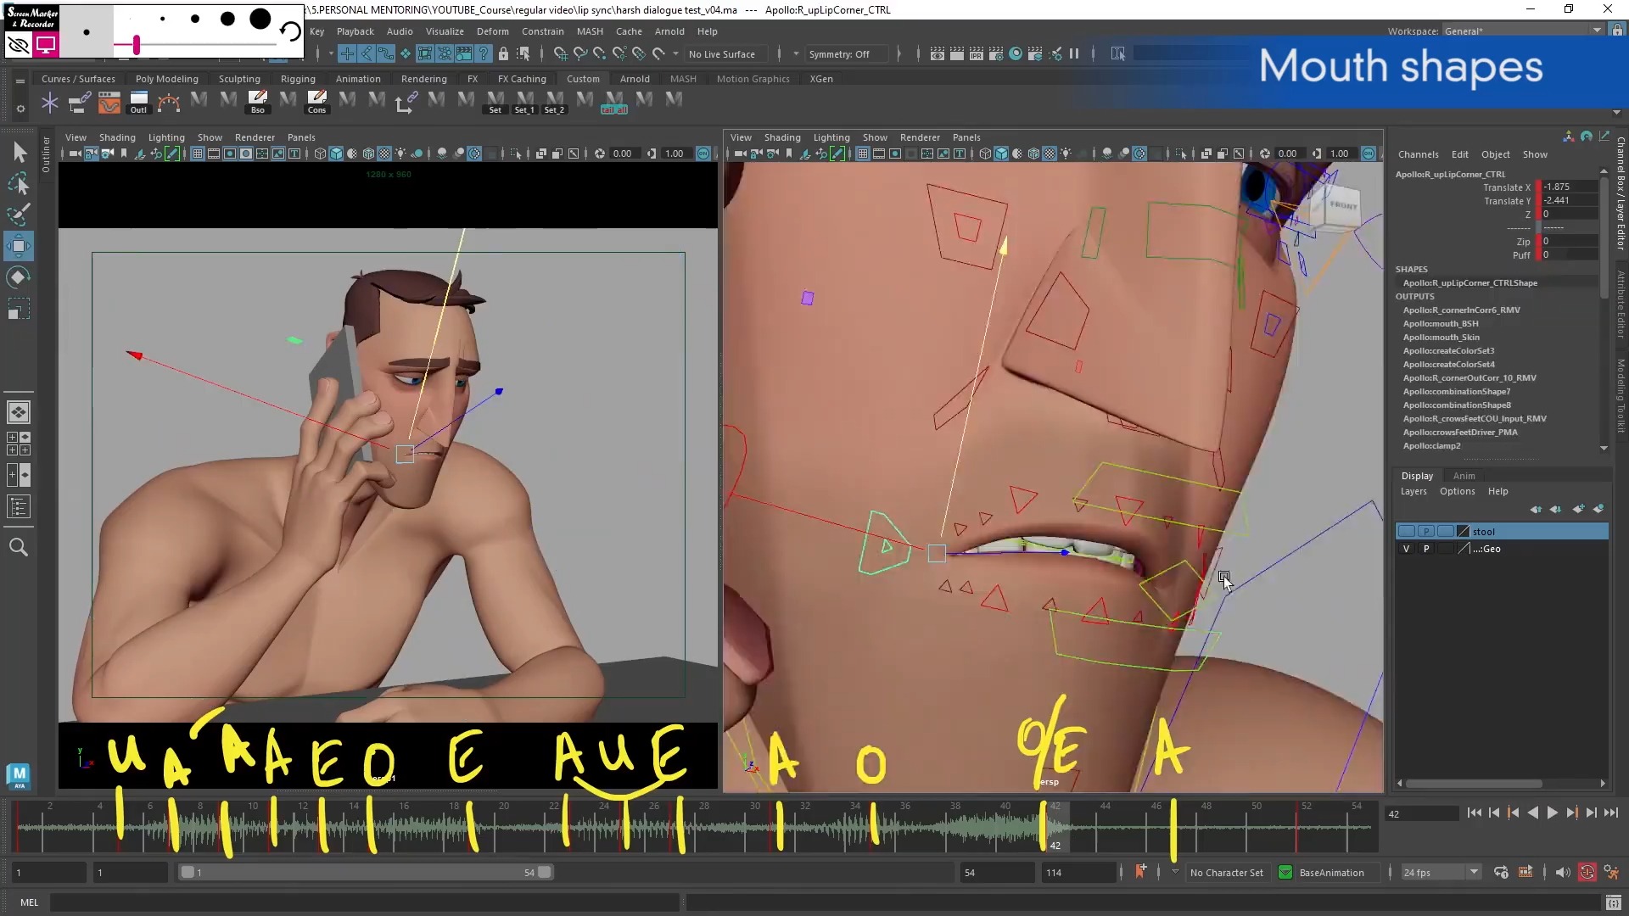Image resolution: width=1629 pixels, height=916 pixels.
Task: Toggle audio mute speaker icon
Action: click(x=1563, y=872)
